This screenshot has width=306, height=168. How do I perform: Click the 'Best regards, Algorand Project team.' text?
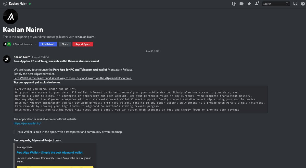click(x=38, y=140)
